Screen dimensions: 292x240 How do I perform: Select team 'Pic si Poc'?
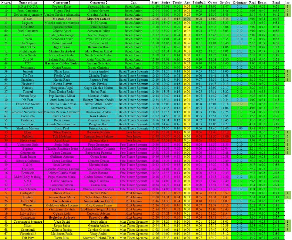tap(28, 124)
